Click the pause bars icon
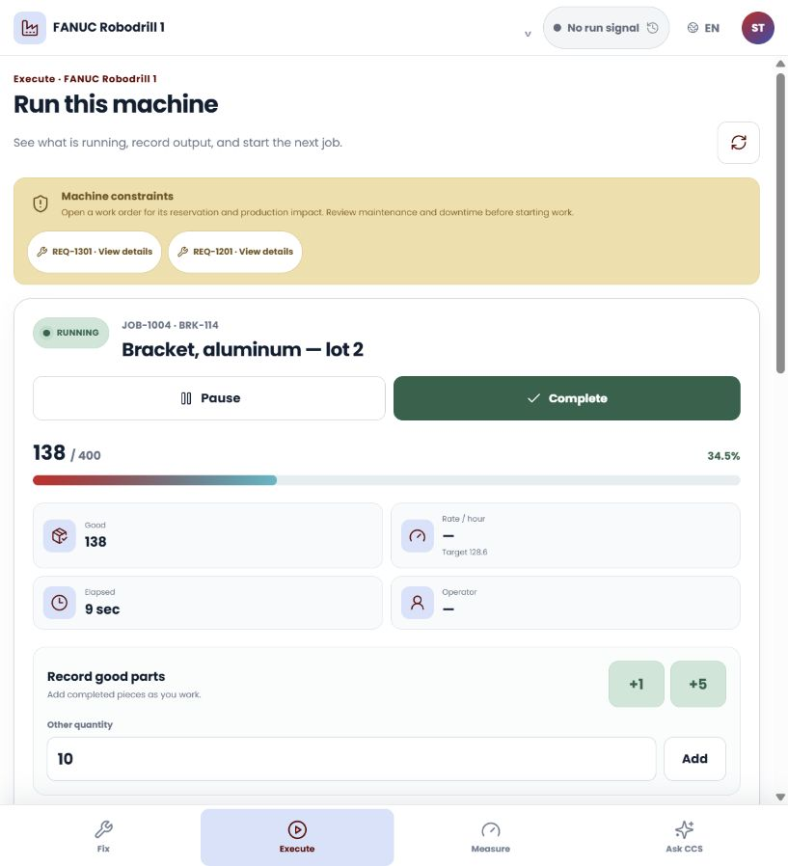This screenshot has width=788, height=866. click(x=186, y=398)
